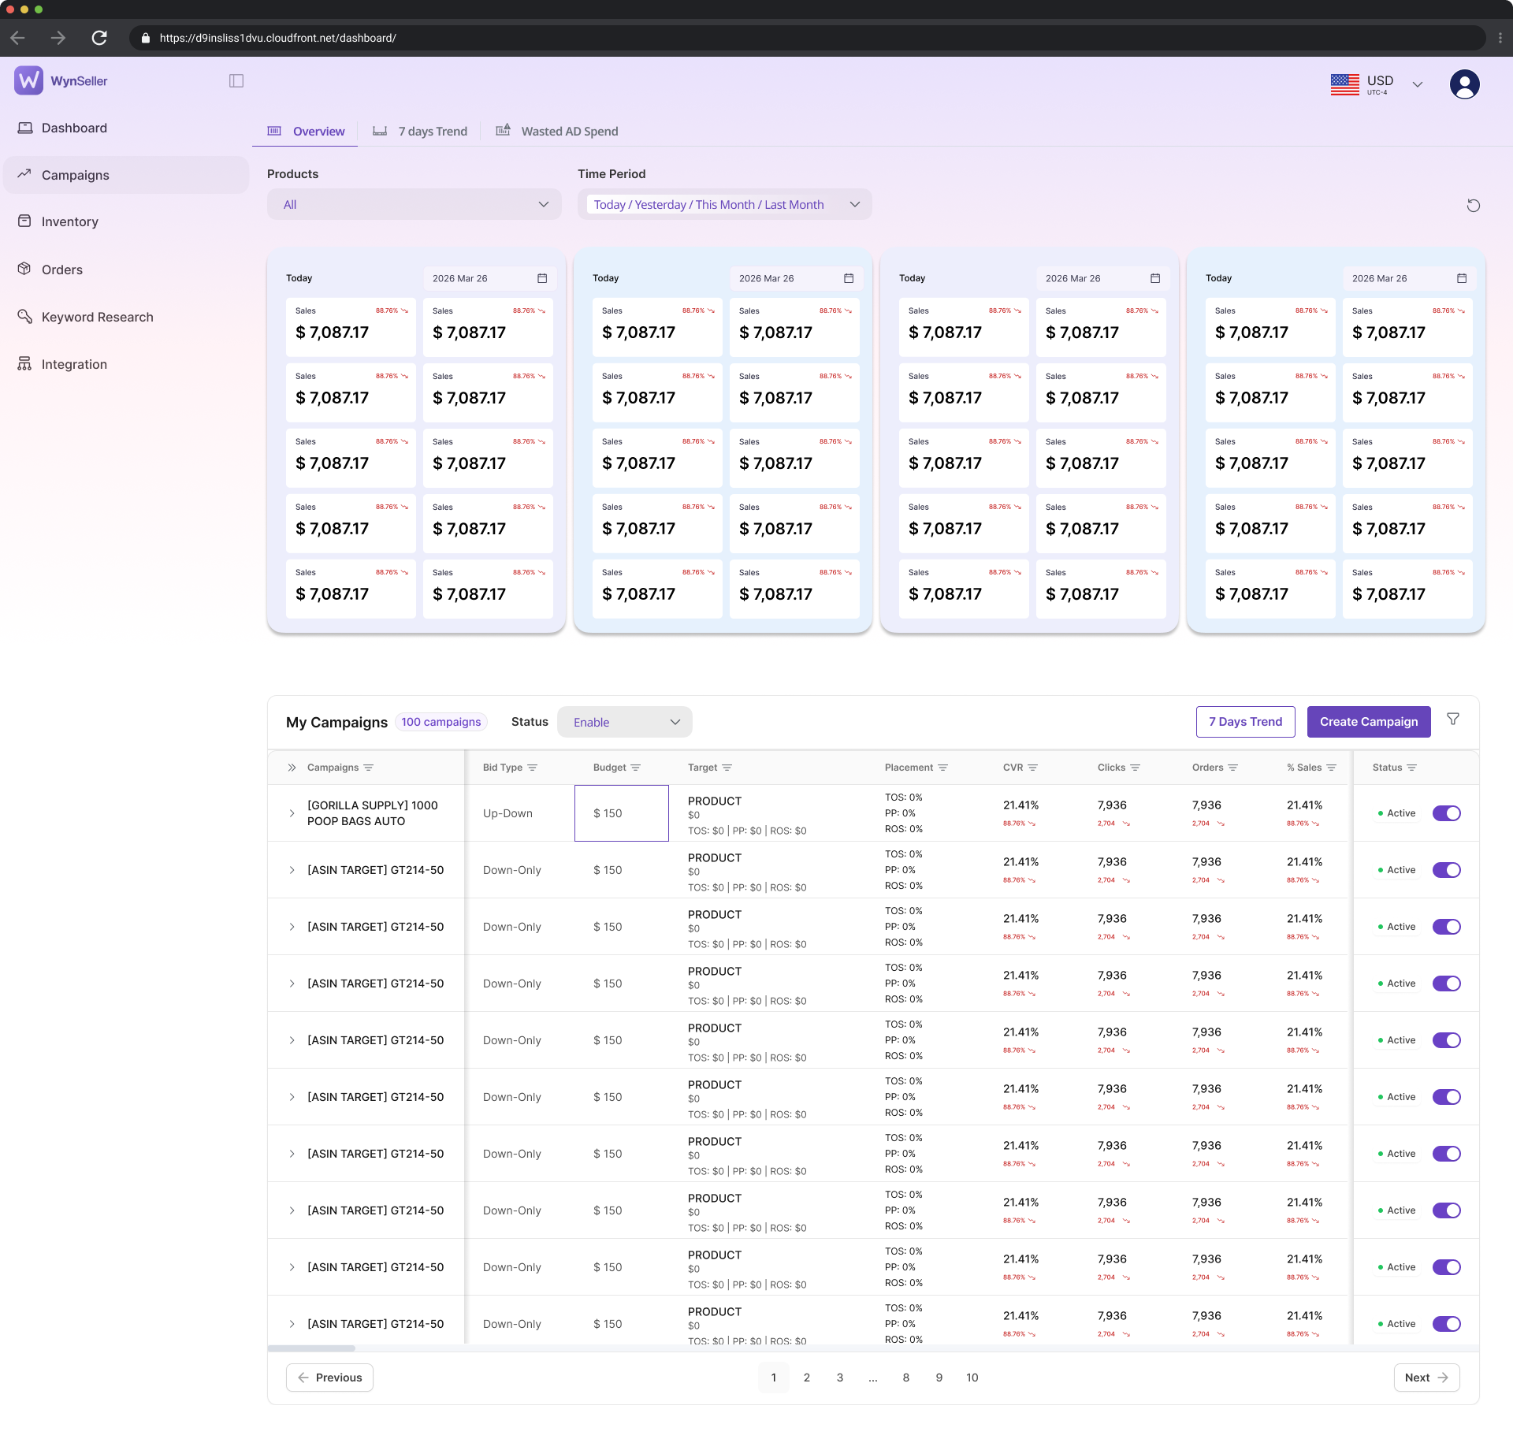Screen dimensions: 1513x1439
Task: Toggle Active switch on seventh campaign row
Action: tap(1446, 1154)
